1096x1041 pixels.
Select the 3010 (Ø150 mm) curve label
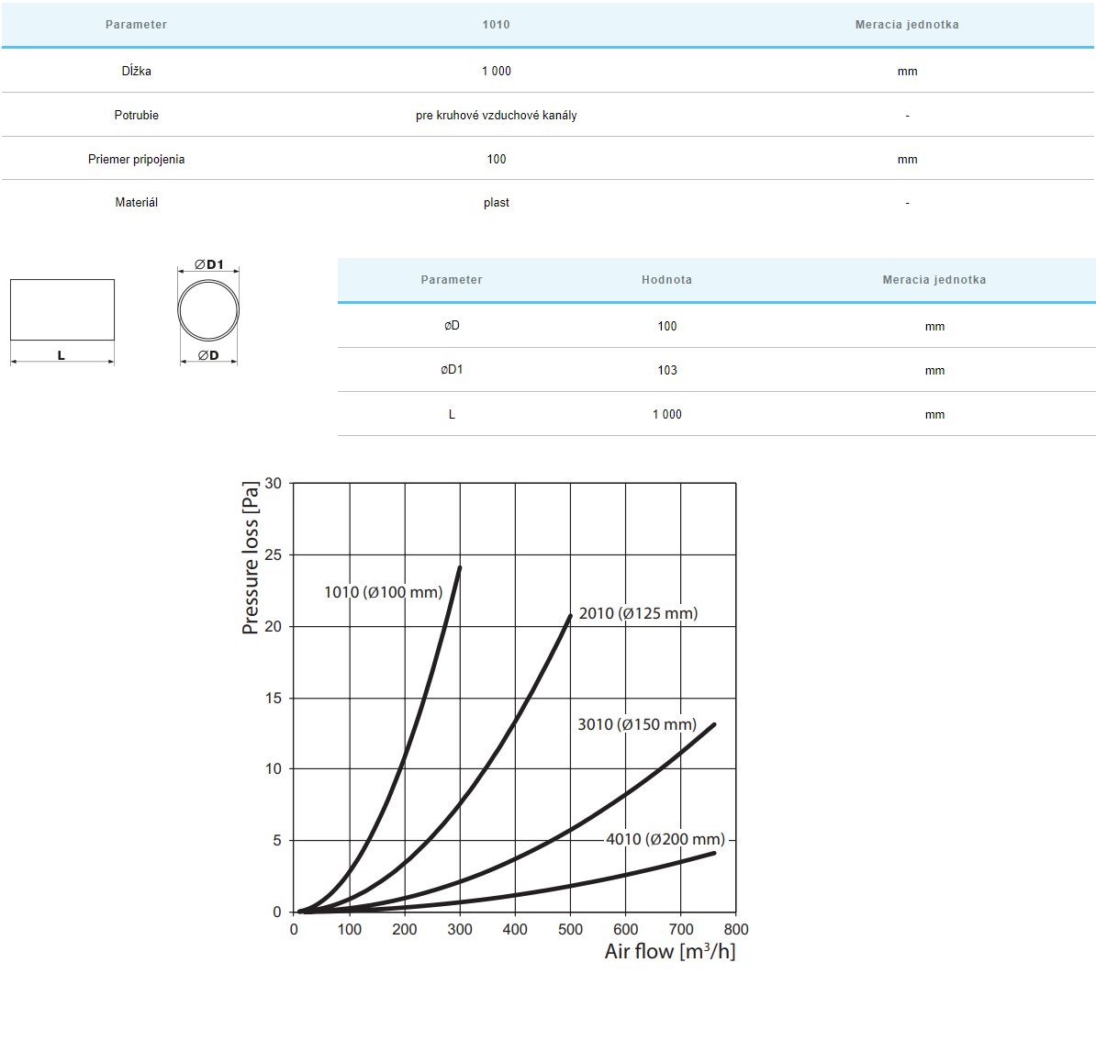(x=637, y=724)
